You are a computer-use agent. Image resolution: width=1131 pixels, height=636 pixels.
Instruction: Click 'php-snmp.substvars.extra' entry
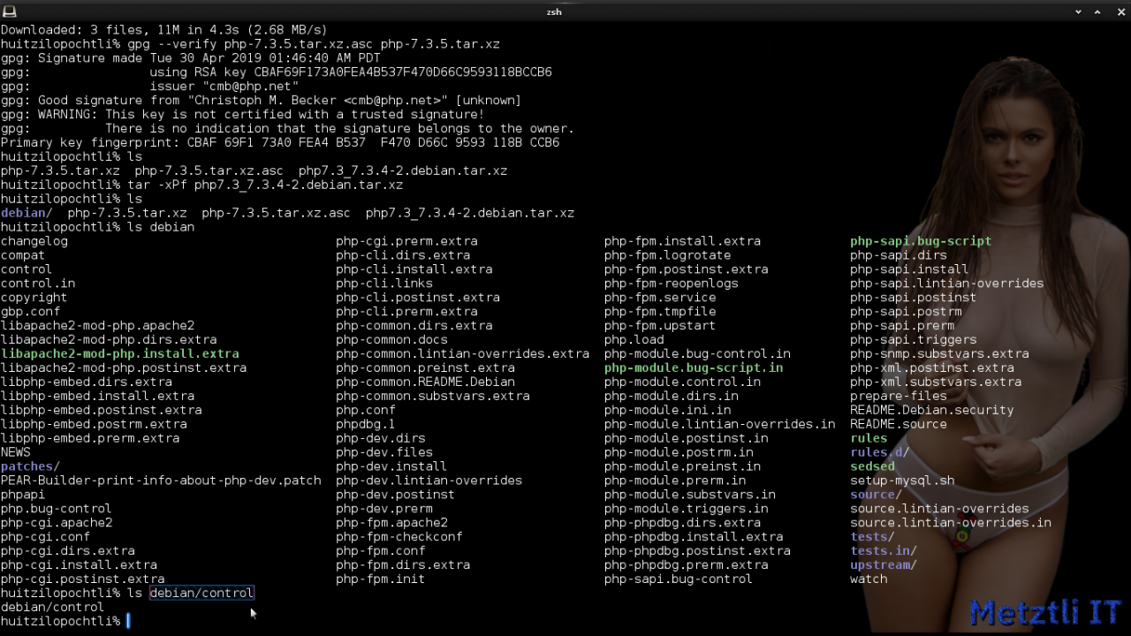[x=939, y=354]
